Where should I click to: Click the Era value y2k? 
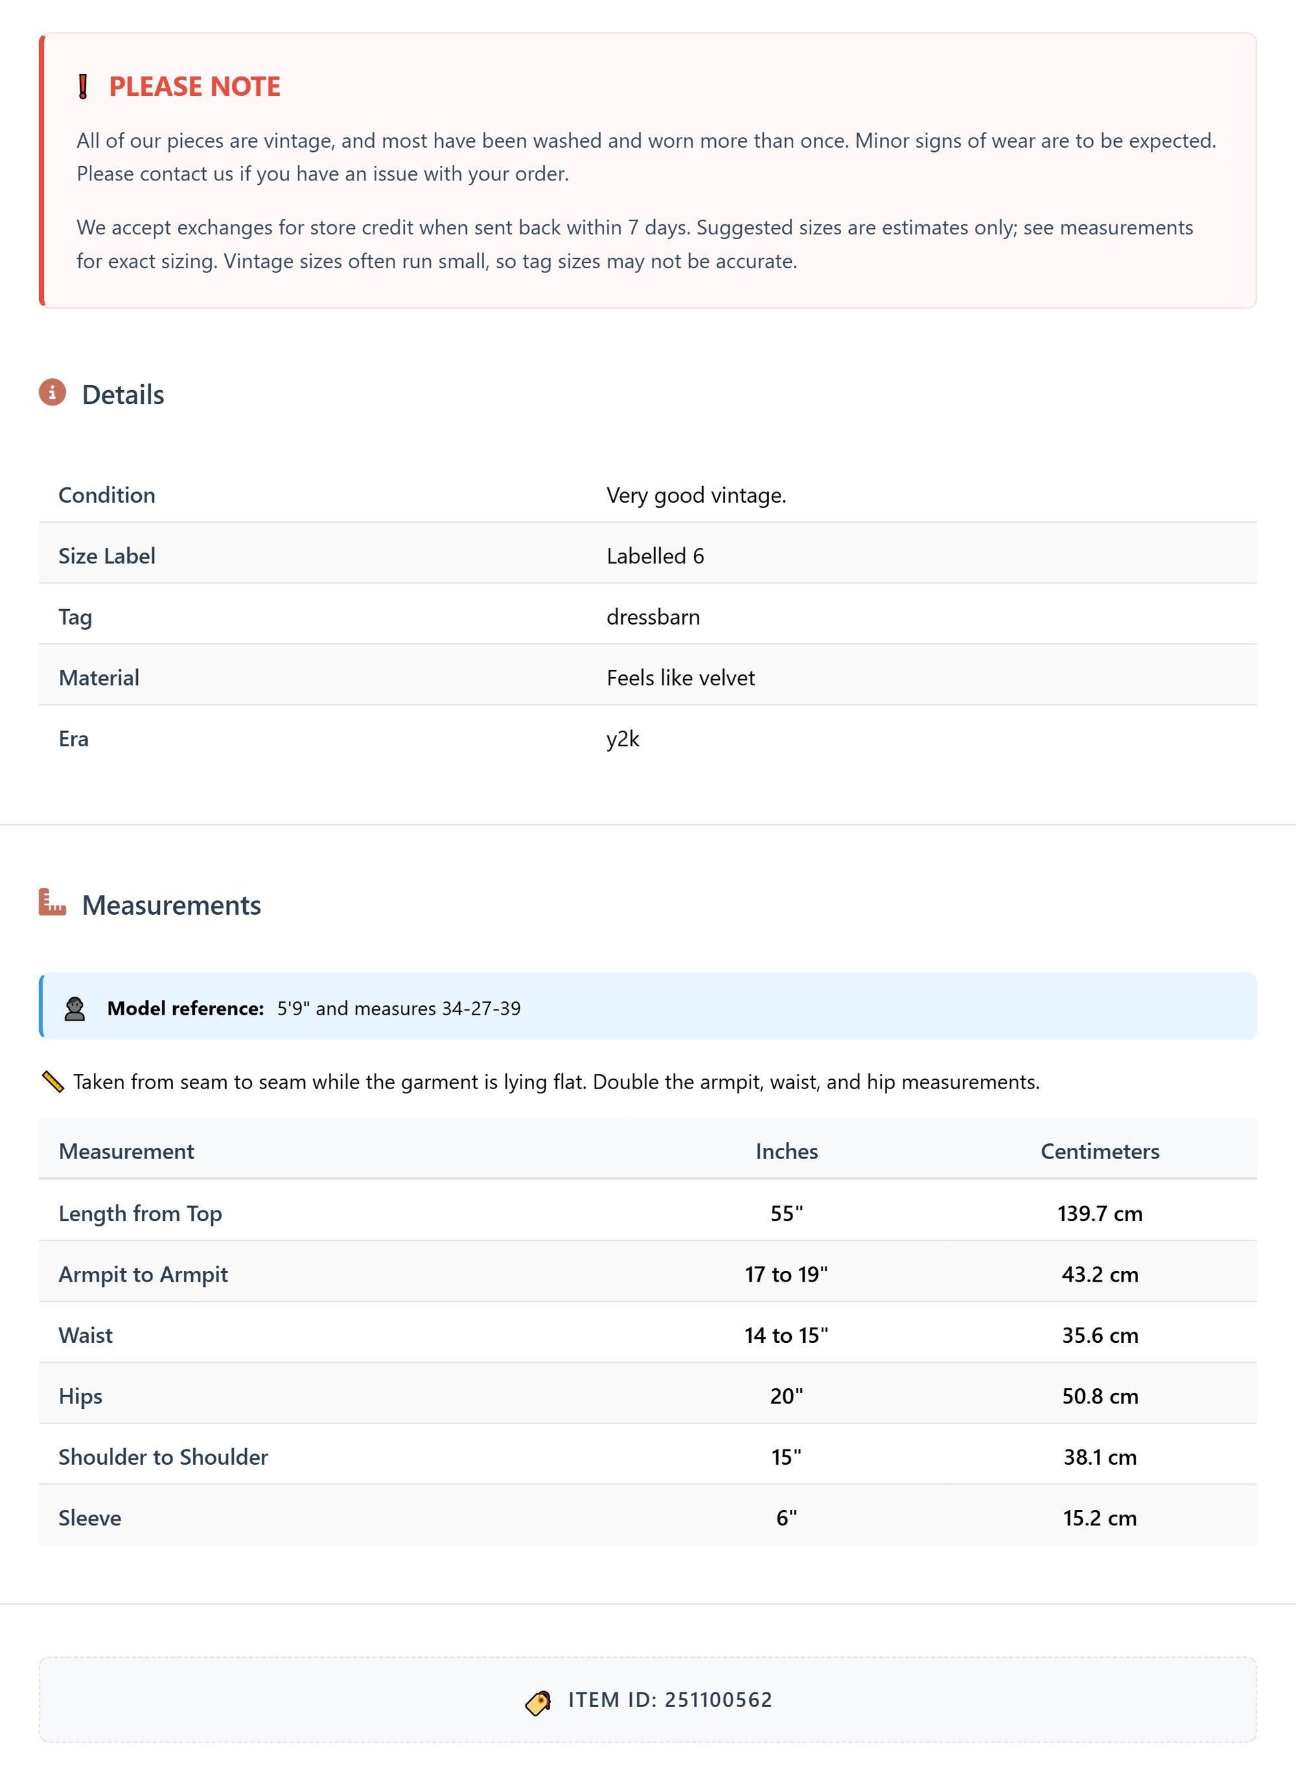coord(623,739)
